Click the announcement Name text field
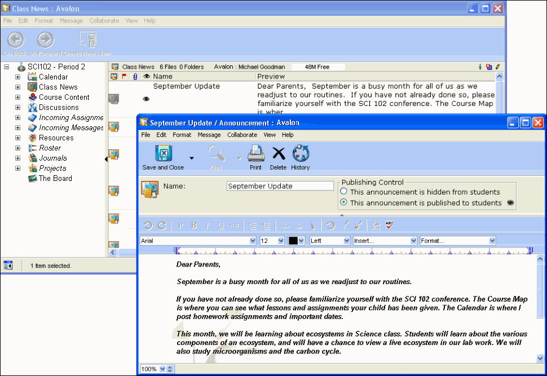547x376 pixels. [x=280, y=186]
